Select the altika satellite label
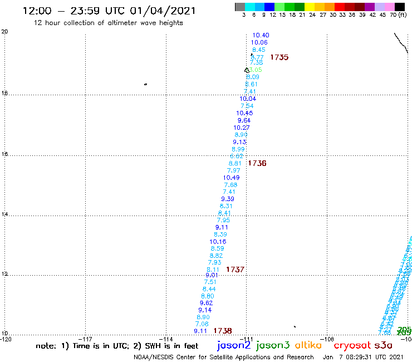Viewport: 412px width, 362px height. [x=308, y=345]
